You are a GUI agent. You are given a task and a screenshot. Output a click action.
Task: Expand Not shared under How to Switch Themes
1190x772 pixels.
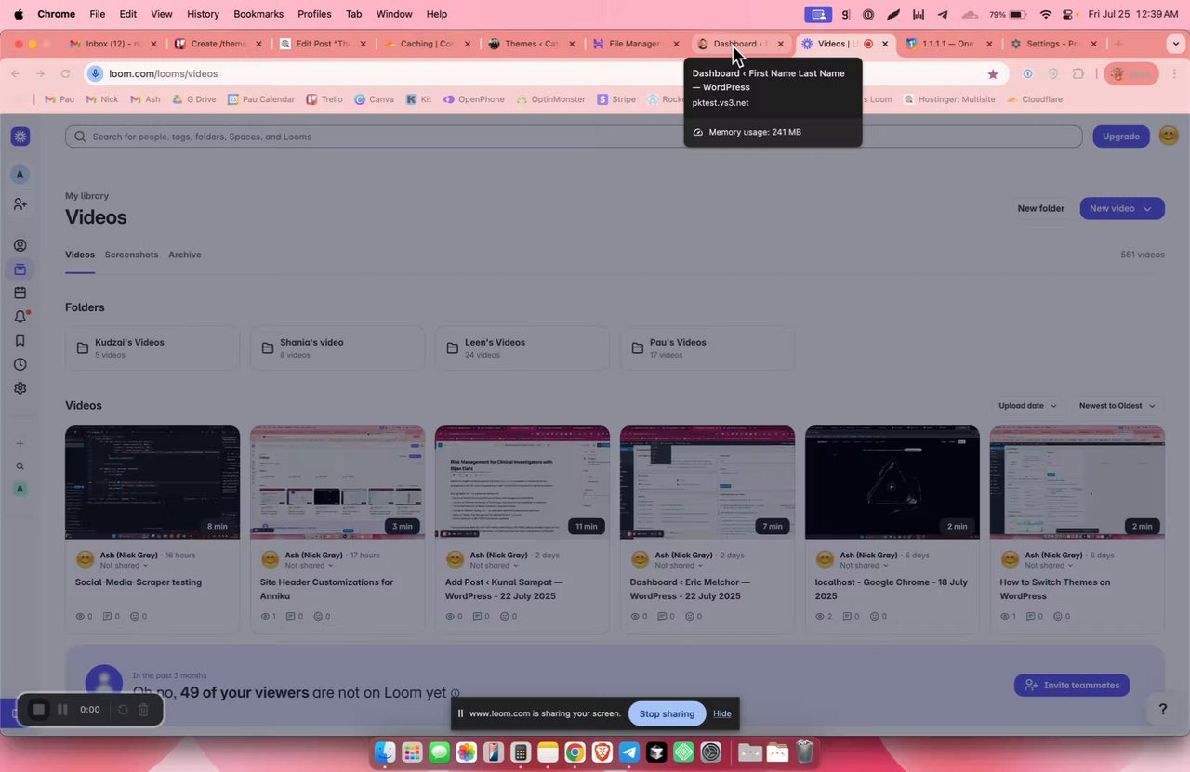[1050, 565]
